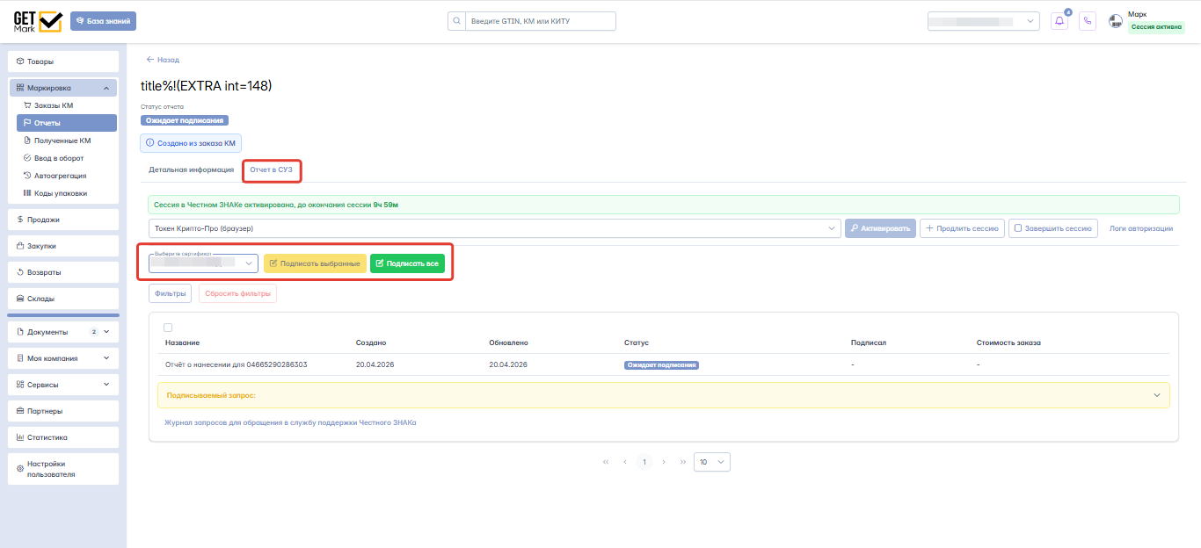1201x548 pixels.
Task: Open Коды упаковки sidebar item
Action: (x=66, y=193)
